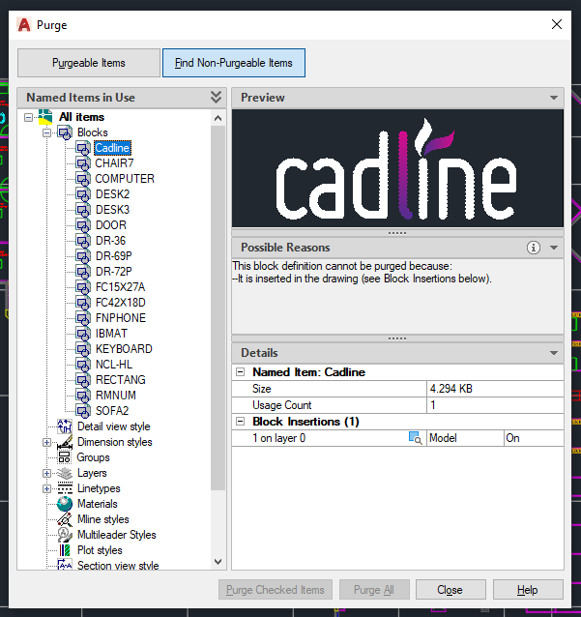Screen dimensions: 581x617
Task: Click the Model cell in insertions
Action: [x=465, y=438]
